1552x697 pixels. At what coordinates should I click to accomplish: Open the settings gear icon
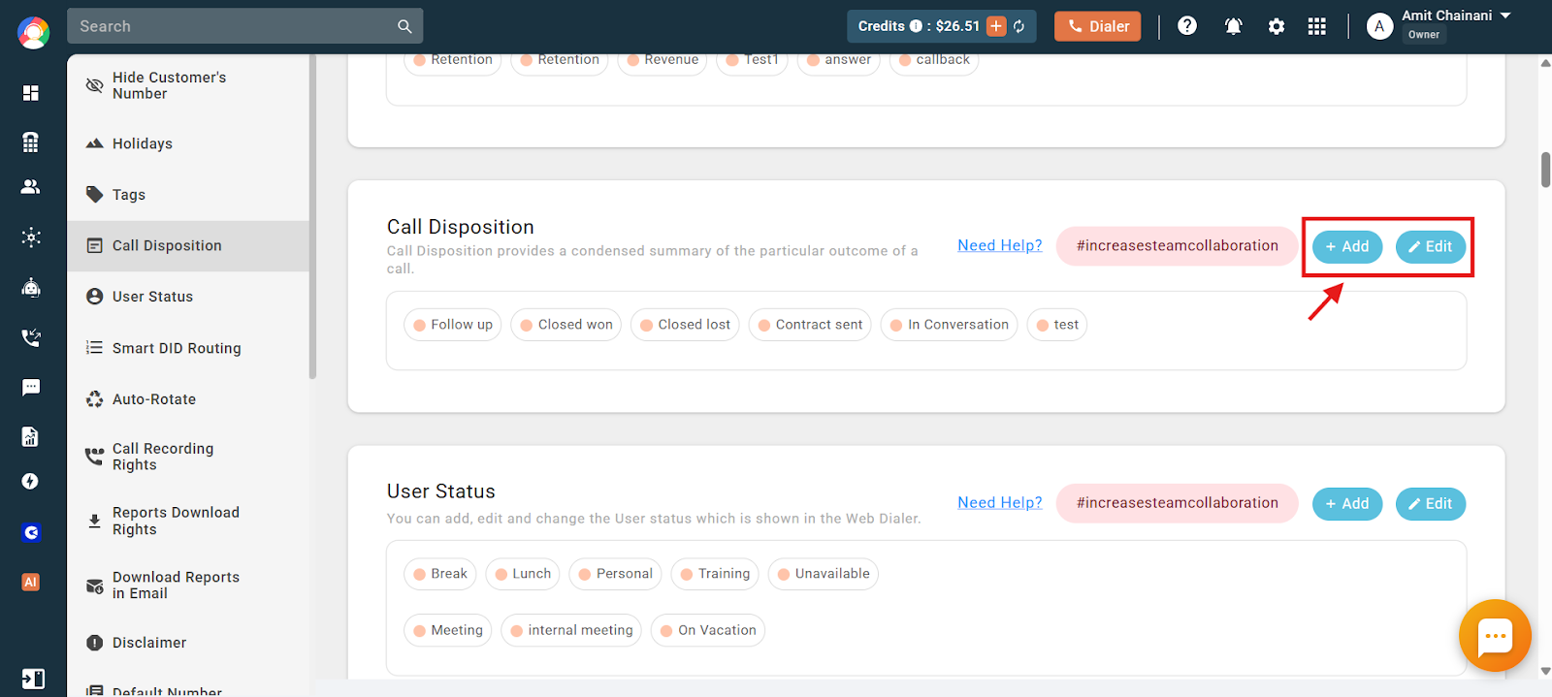pos(1277,26)
